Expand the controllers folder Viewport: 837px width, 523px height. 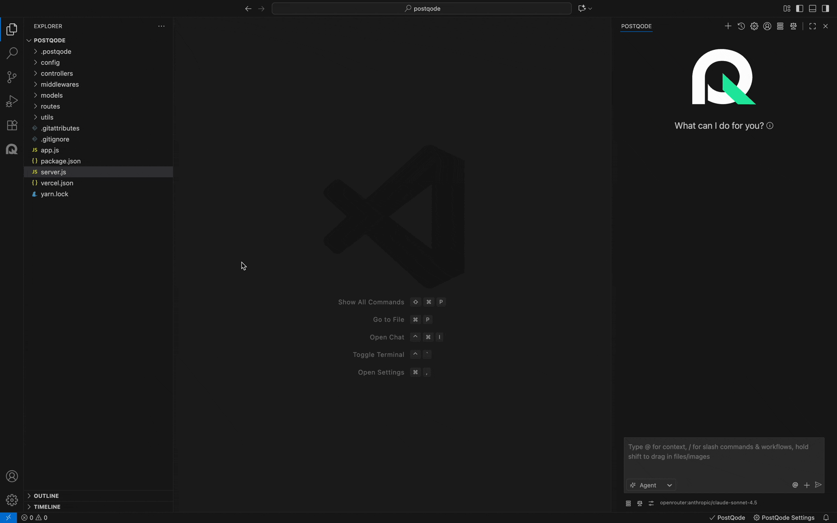57,74
